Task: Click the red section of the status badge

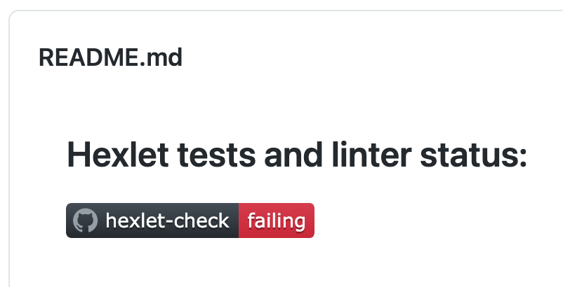Action: tap(277, 221)
